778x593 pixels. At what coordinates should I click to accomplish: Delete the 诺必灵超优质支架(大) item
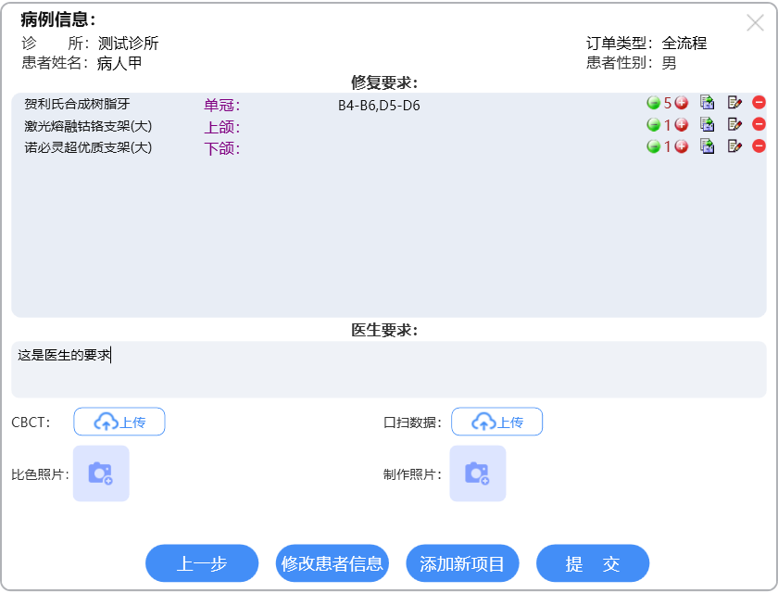click(x=759, y=146)
